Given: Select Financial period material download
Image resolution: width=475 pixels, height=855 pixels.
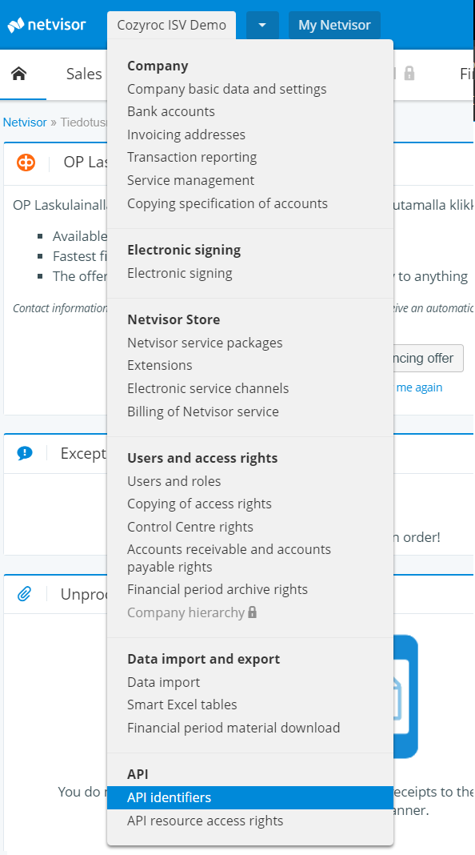Looking at the screenshot, I should [x=234, y=728].
